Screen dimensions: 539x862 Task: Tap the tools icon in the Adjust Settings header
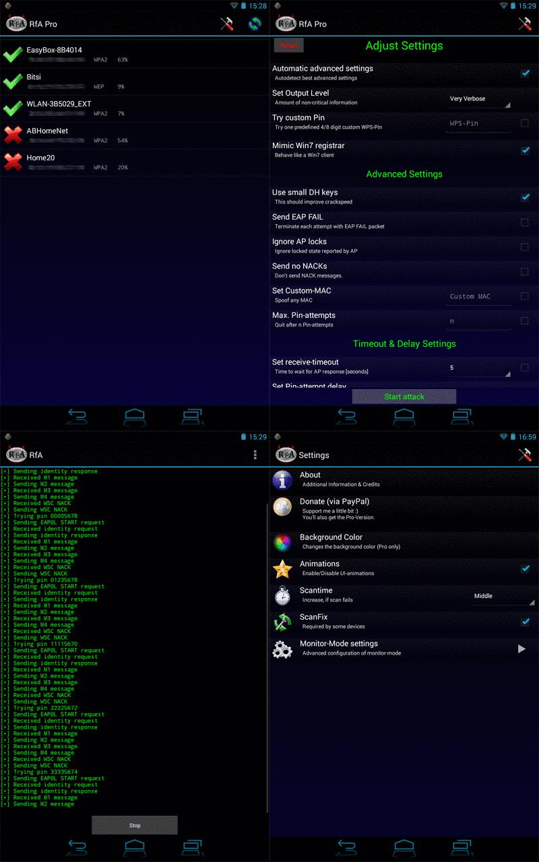click(x=524, y=24)
